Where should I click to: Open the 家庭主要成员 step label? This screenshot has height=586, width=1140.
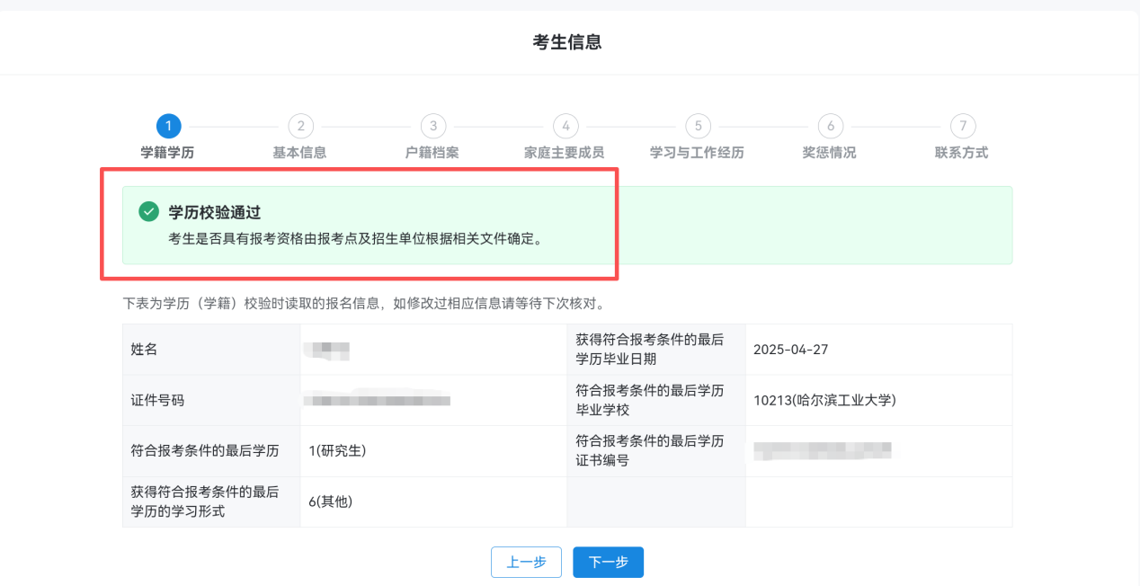pyautogui.click(x=565, y=153)
